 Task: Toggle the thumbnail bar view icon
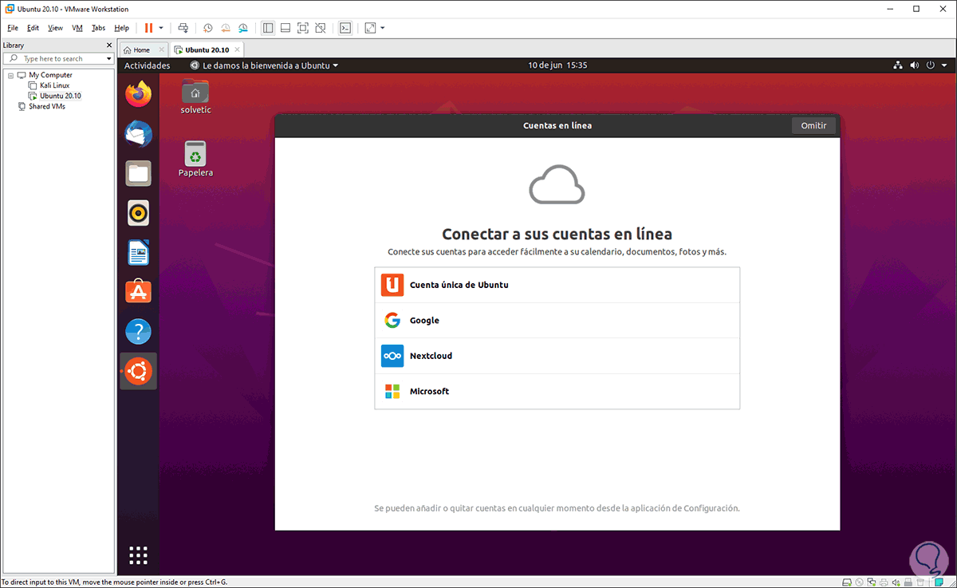tap(286, 27)
